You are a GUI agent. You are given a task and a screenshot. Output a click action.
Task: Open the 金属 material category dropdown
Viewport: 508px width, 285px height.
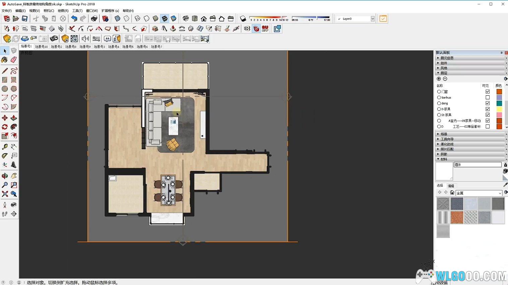(x=500, y=193)
